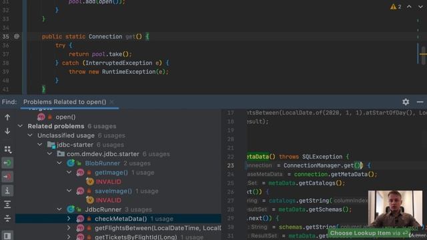Toggle show write access filter icon

point(7,177)
